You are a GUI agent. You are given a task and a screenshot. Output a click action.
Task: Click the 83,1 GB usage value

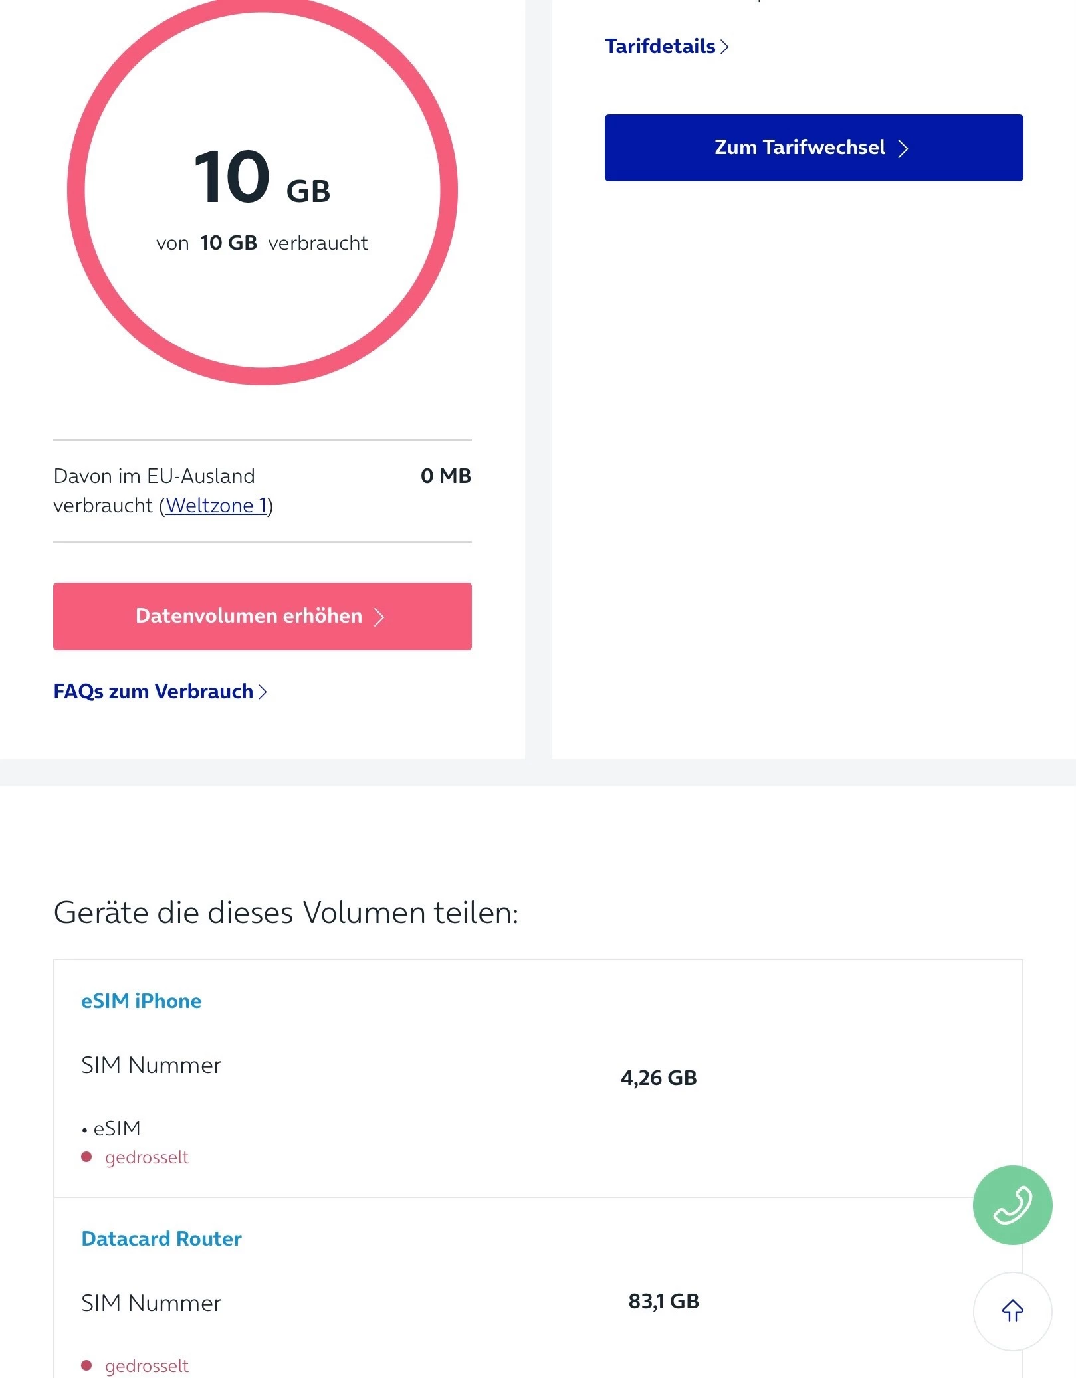click(x=663, y=1301)
